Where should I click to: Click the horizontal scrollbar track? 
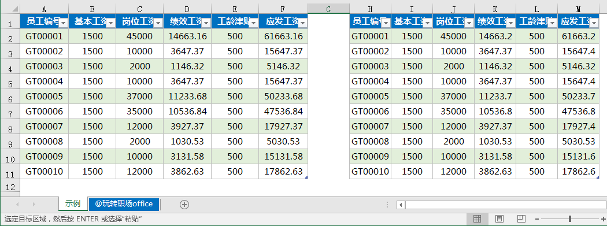tap(505, 205)
